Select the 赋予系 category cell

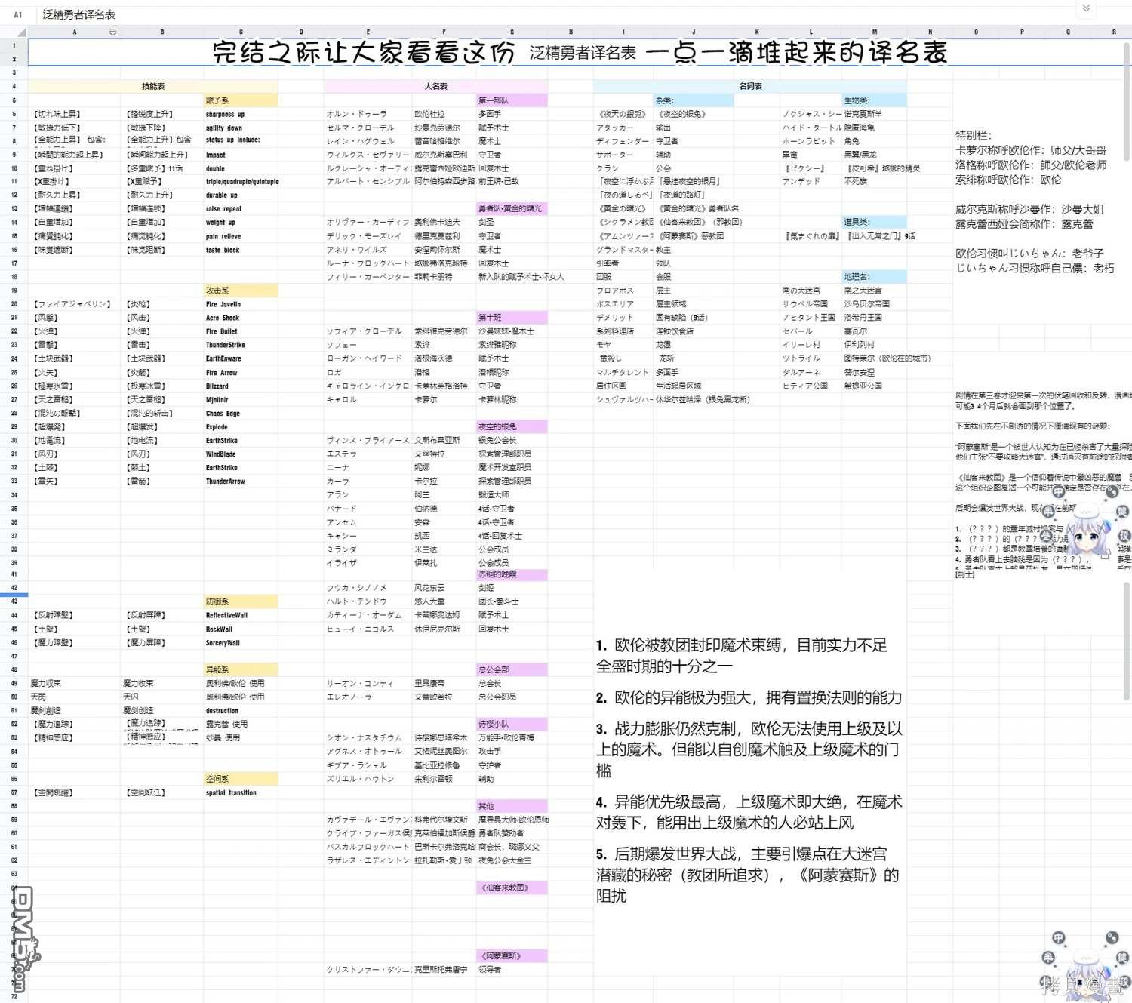pyautogui.click(x=241, y=100)
